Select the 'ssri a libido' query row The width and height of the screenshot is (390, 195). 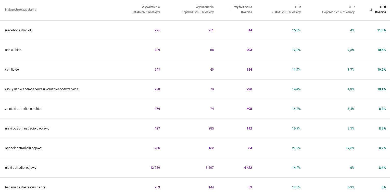tap(13, 50)
